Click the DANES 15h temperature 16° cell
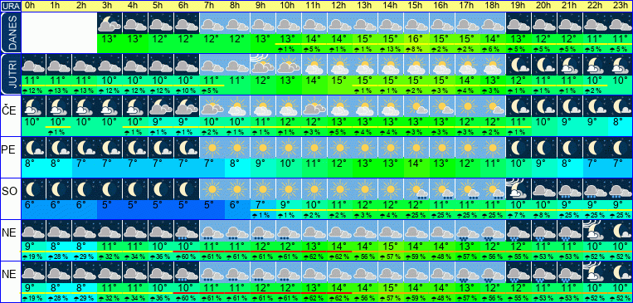Image resolution: width=633 pixels, height=303 pixels. click(x=416, y=39)
